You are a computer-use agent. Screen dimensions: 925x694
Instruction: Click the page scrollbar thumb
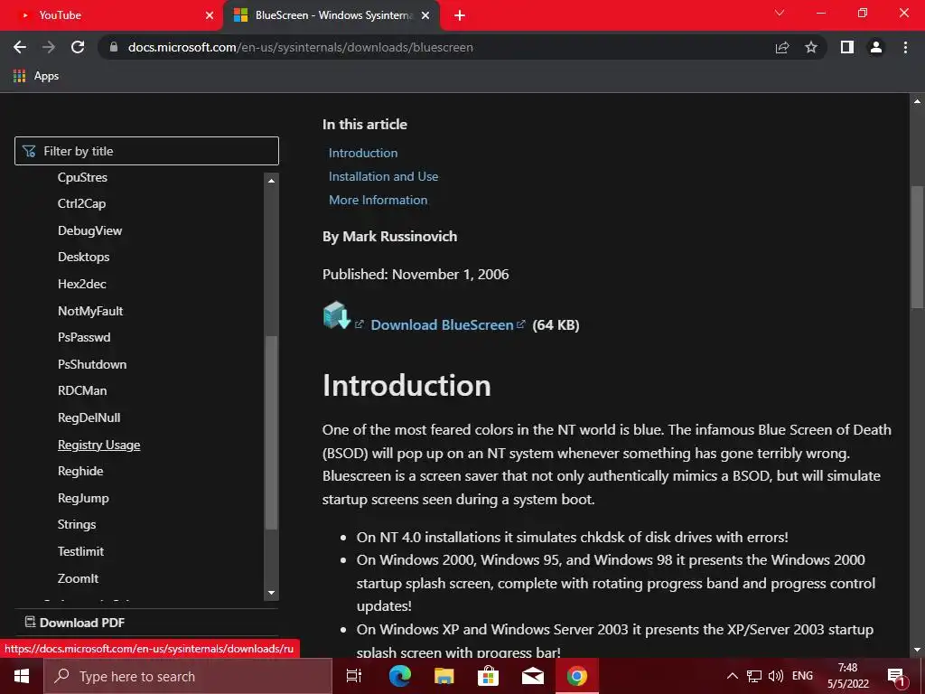[917, 247]
